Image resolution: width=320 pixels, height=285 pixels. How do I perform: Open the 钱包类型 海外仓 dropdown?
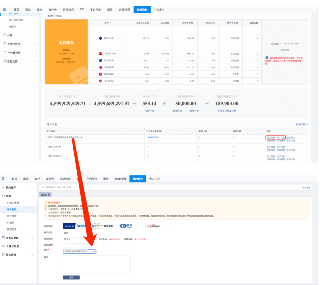point(80,239)
